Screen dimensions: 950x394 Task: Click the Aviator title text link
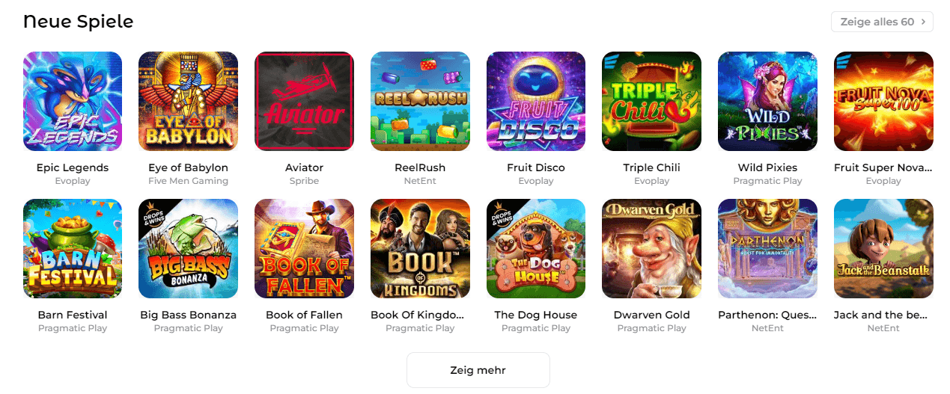point(304,167)
